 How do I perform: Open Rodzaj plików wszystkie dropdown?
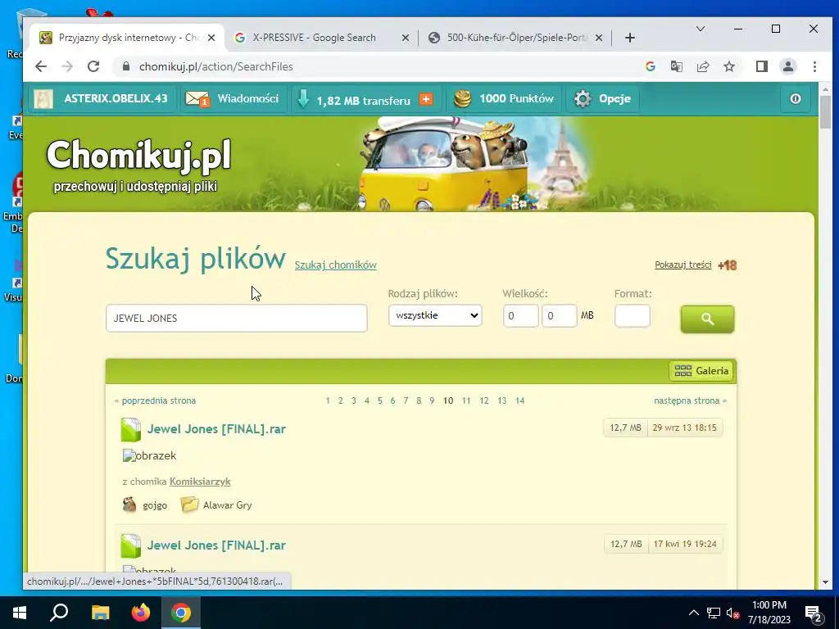click(435, 315)
